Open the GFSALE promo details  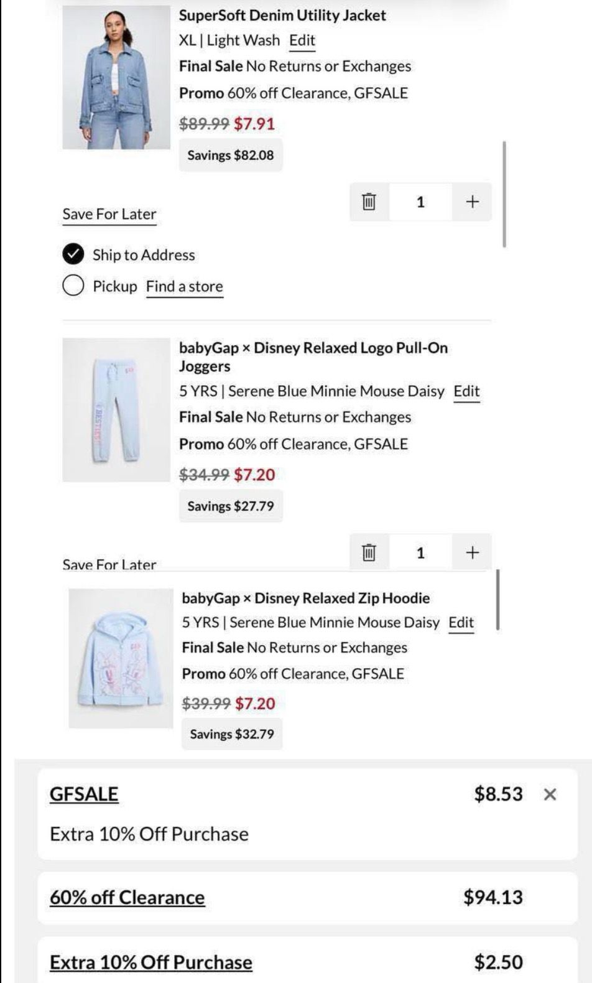coord(84,794)
